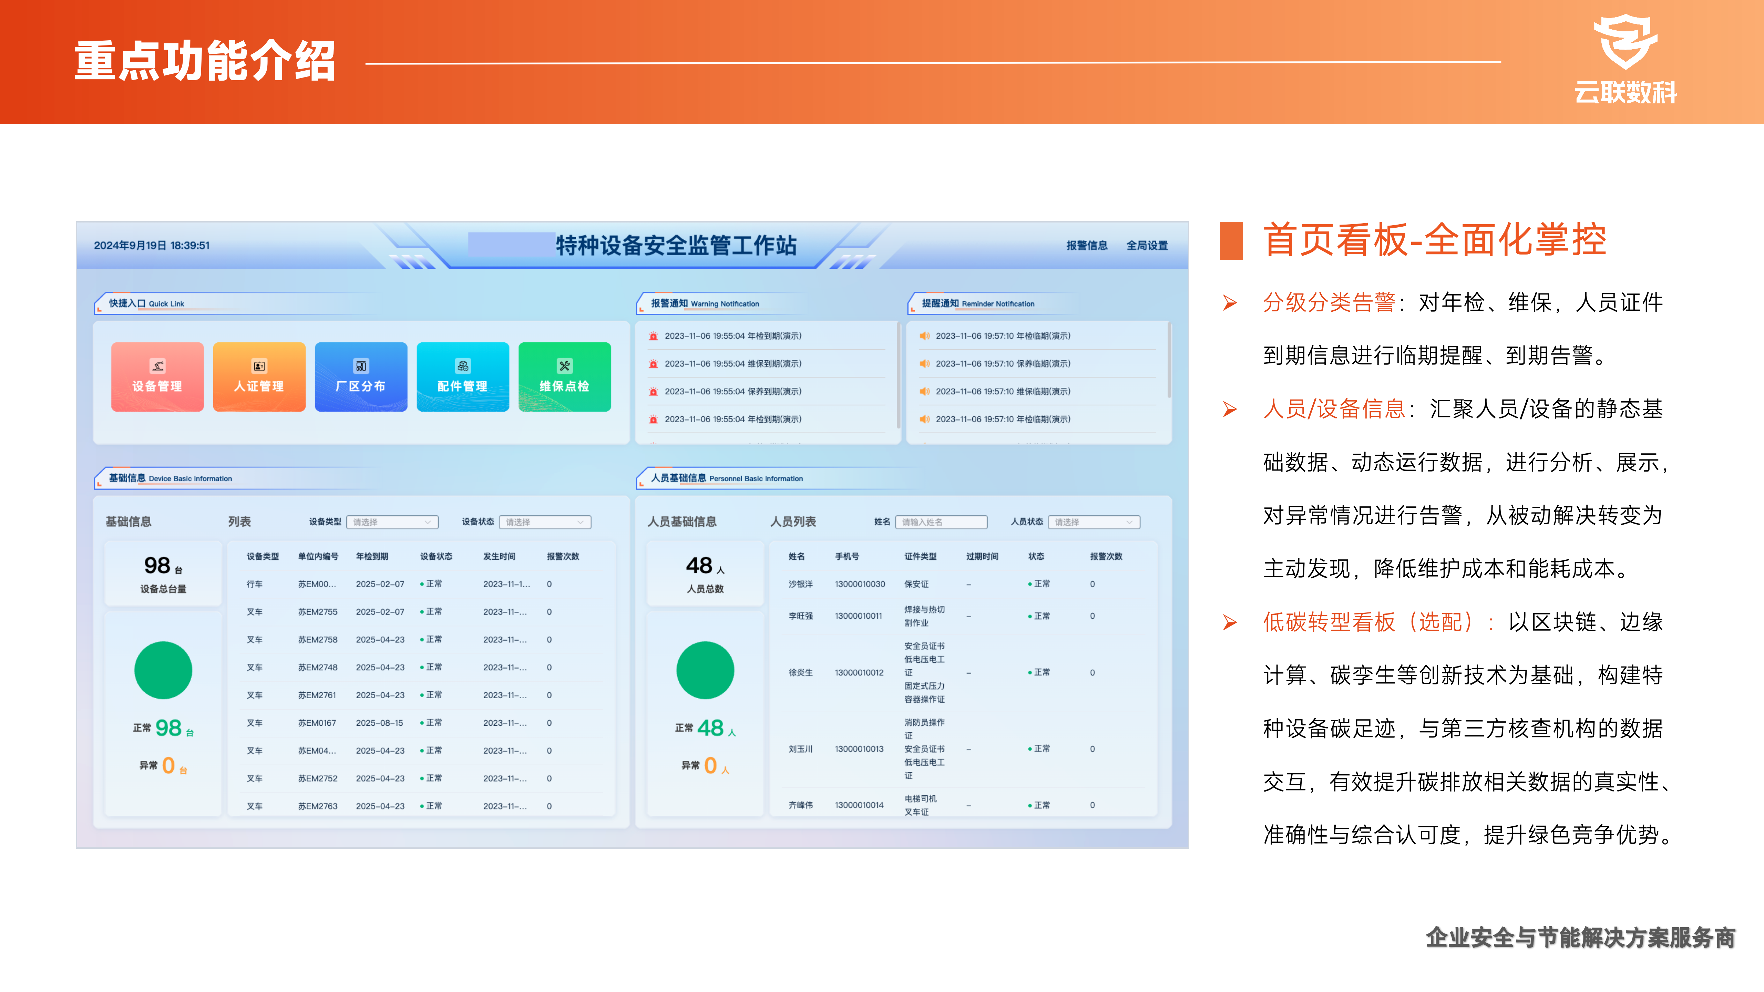Viewport: 1764px width, 992px height.
Task: Click the alarm icon of first 年检到期 warning
Action: pyautogui.click(x=653, y=336)
